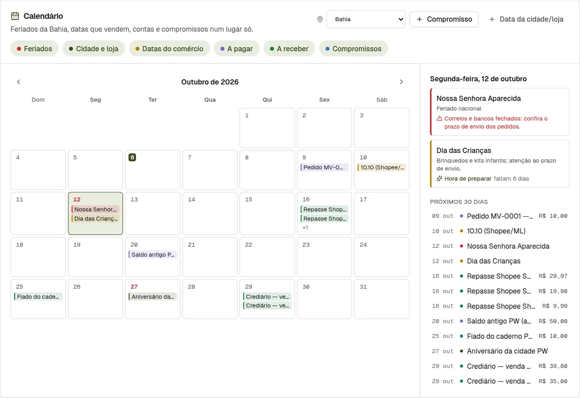Viewport: 580px width, 398px height.
Task: Select Crediário row with R$ 39,80
Action: coord(500,366)
